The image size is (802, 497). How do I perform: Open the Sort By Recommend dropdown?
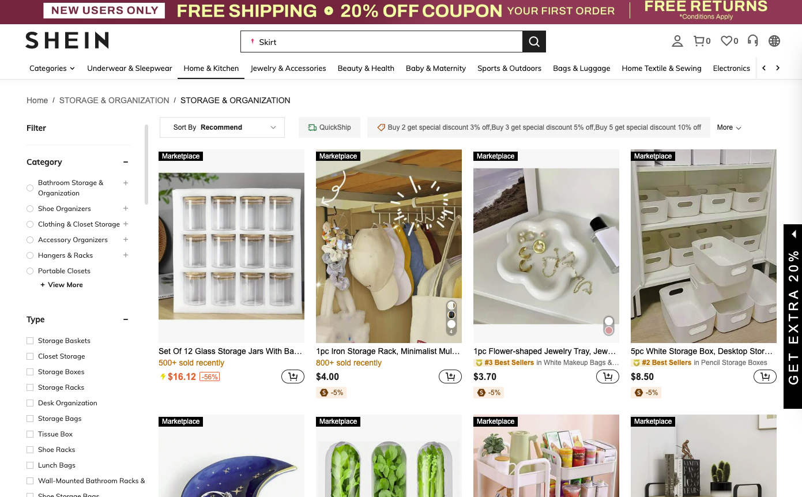222,127
